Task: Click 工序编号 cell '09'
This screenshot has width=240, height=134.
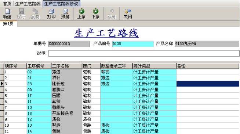Action: (x=39, y=90)
